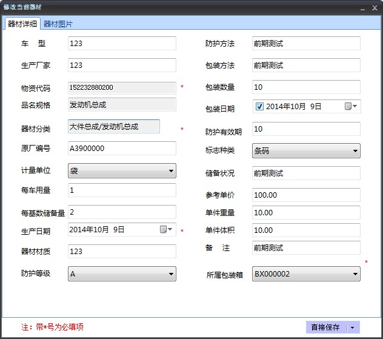
Task: Click the 直接保存 button
Action: click(325, 327)
